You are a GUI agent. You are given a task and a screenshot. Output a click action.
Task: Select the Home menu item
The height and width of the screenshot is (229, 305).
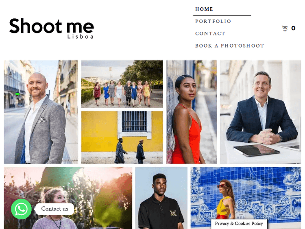click(x=204, y=9)
